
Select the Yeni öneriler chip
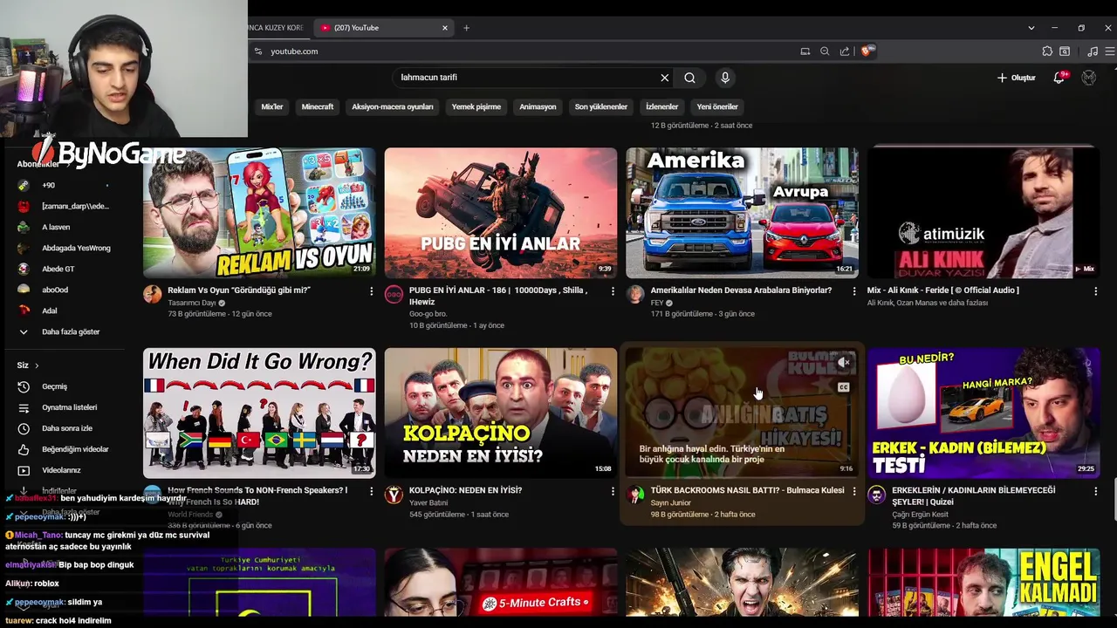pos(717,106)
